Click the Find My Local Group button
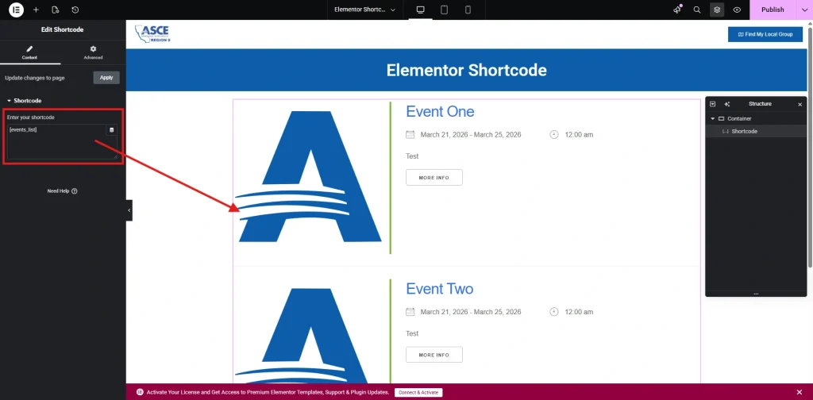813x400 pixels. tap(765, 35)
